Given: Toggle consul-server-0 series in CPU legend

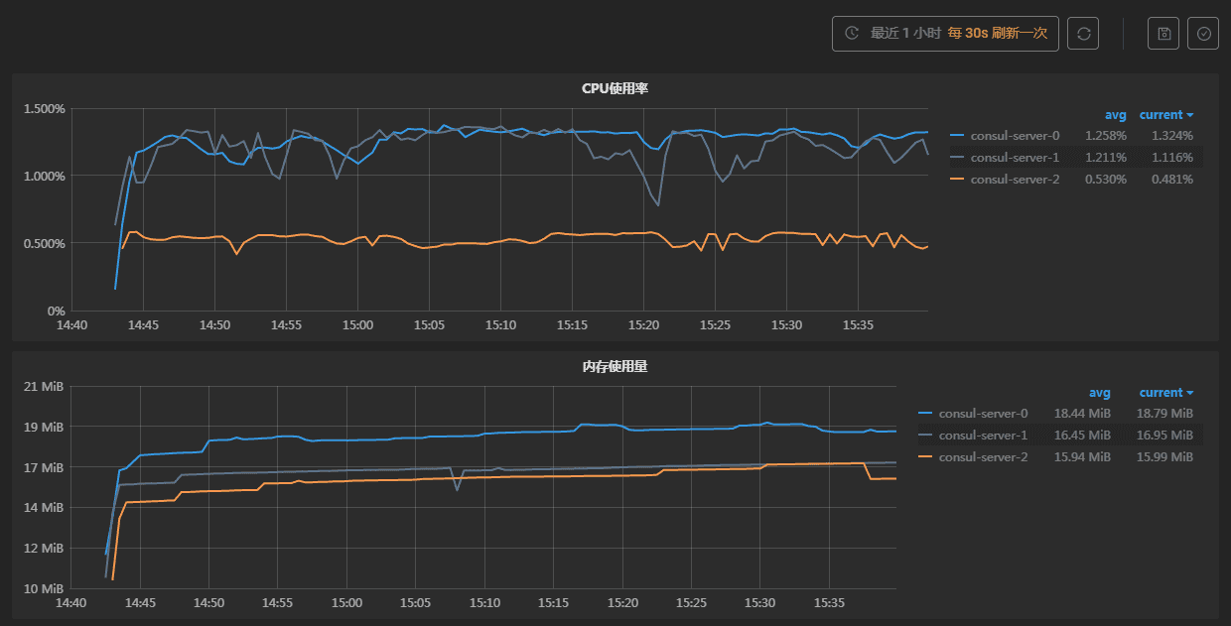Looking at the screenshot, I should coord(1015,135).
